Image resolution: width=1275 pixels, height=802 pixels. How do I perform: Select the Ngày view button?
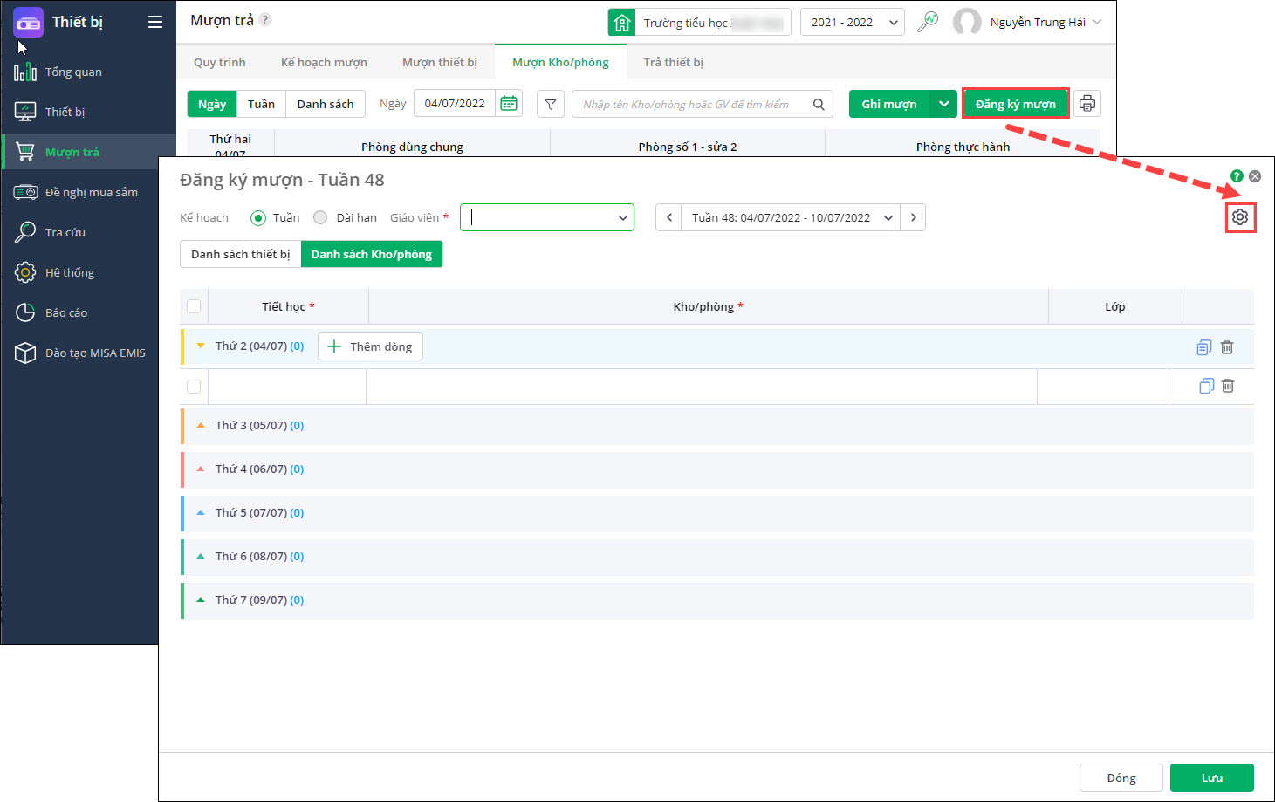pos(212,104)
